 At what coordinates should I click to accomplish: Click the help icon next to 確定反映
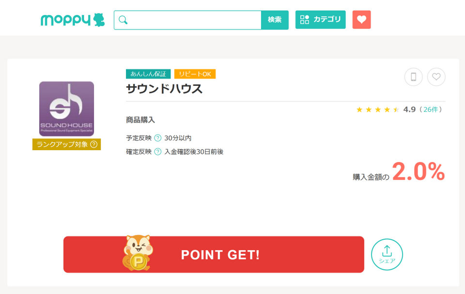[x=157, y=152]
